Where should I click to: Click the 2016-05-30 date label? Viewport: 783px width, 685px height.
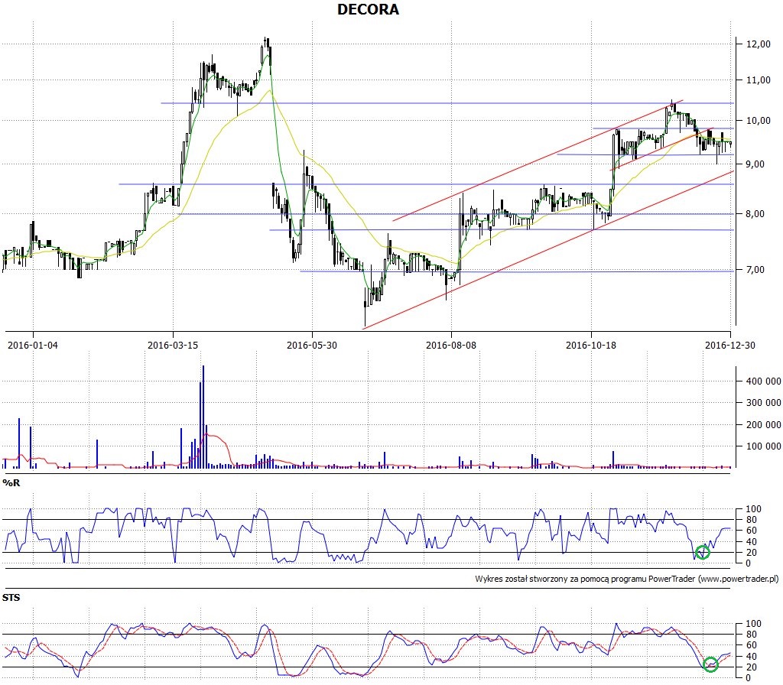(x=312, y=345)
